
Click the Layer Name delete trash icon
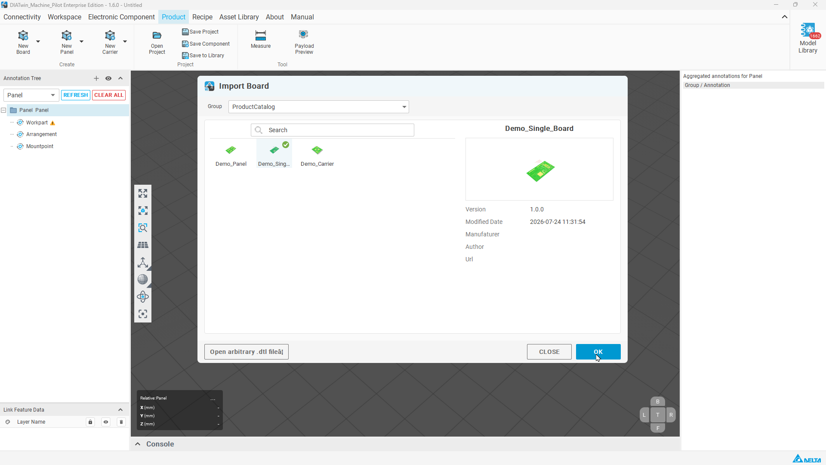pyautogui.click(x=121, y=422)
